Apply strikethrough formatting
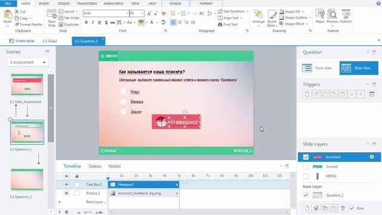The image size is (382, 215). click(113, 23)
